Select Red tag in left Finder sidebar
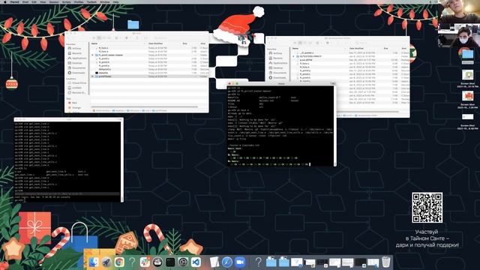Viewport: 480px width, 270px height. coord(73,103)
